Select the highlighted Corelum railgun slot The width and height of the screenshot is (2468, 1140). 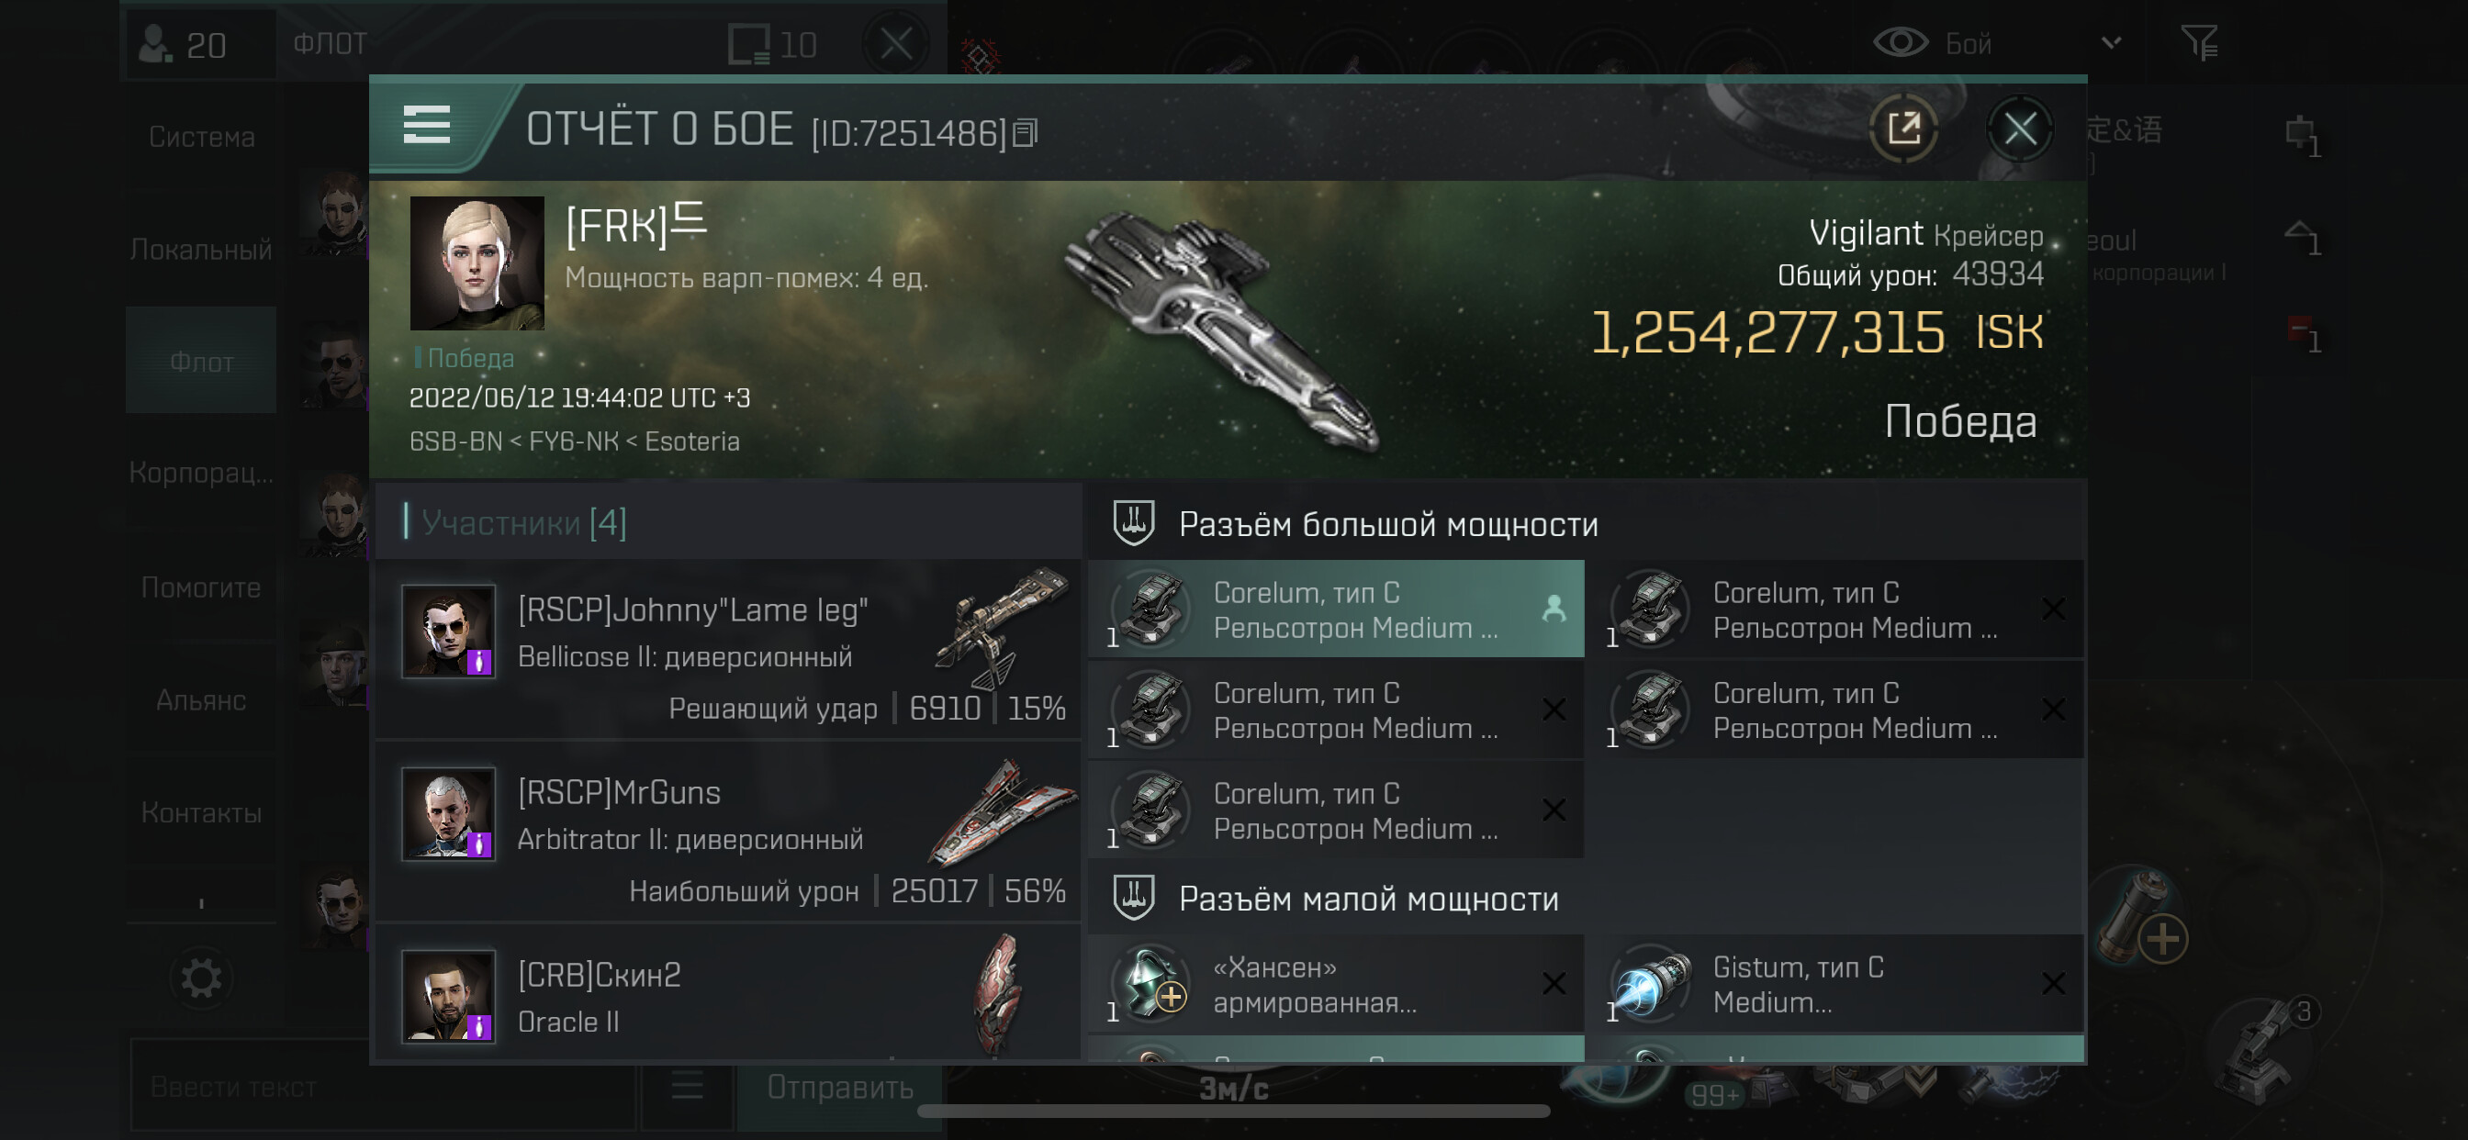(1336, 609)
